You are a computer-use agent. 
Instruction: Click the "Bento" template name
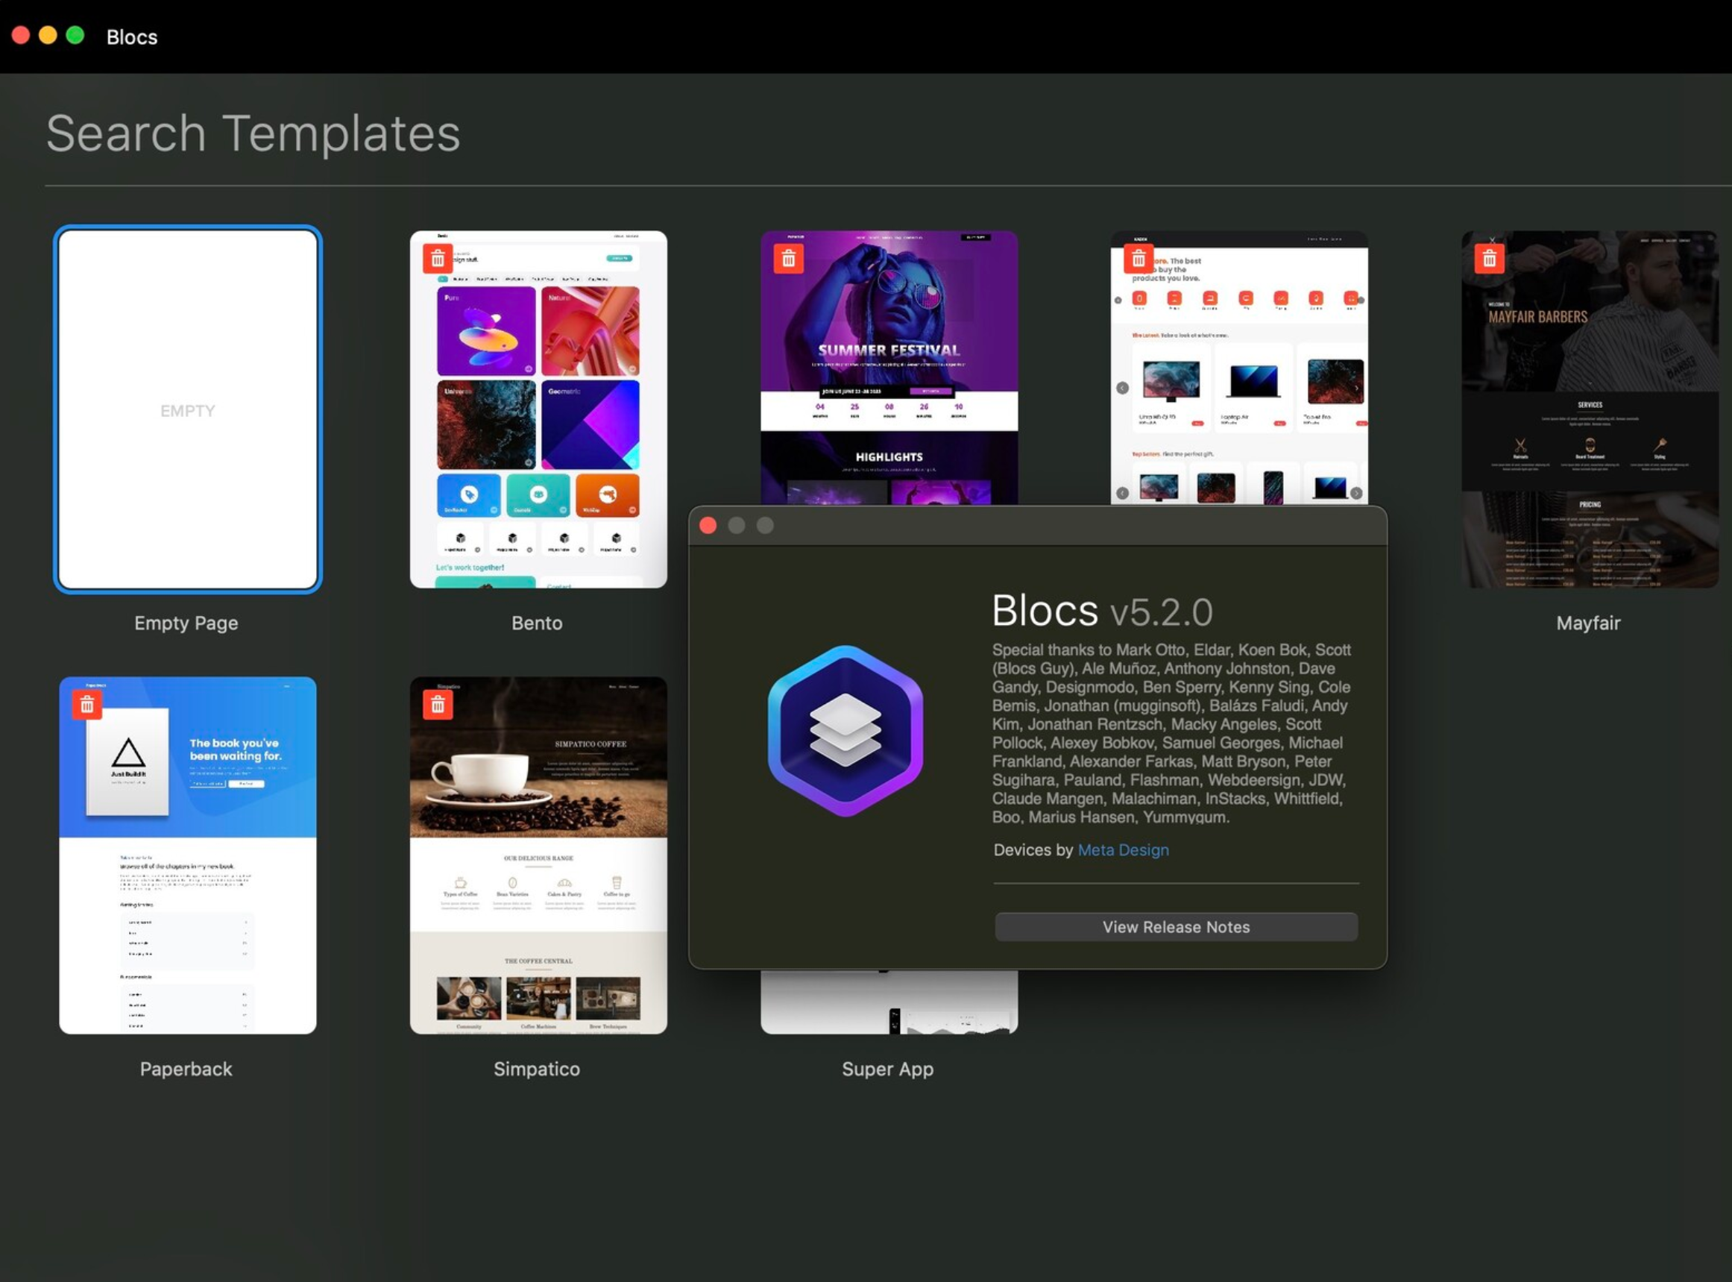pyautogui.click(x=537, y=623)
